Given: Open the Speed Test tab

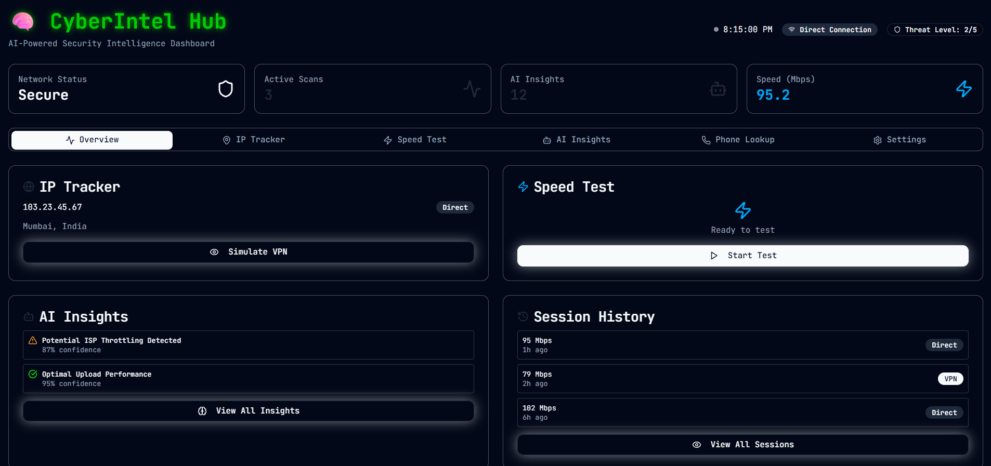Looking at the screenshot, I should [415, 140].
